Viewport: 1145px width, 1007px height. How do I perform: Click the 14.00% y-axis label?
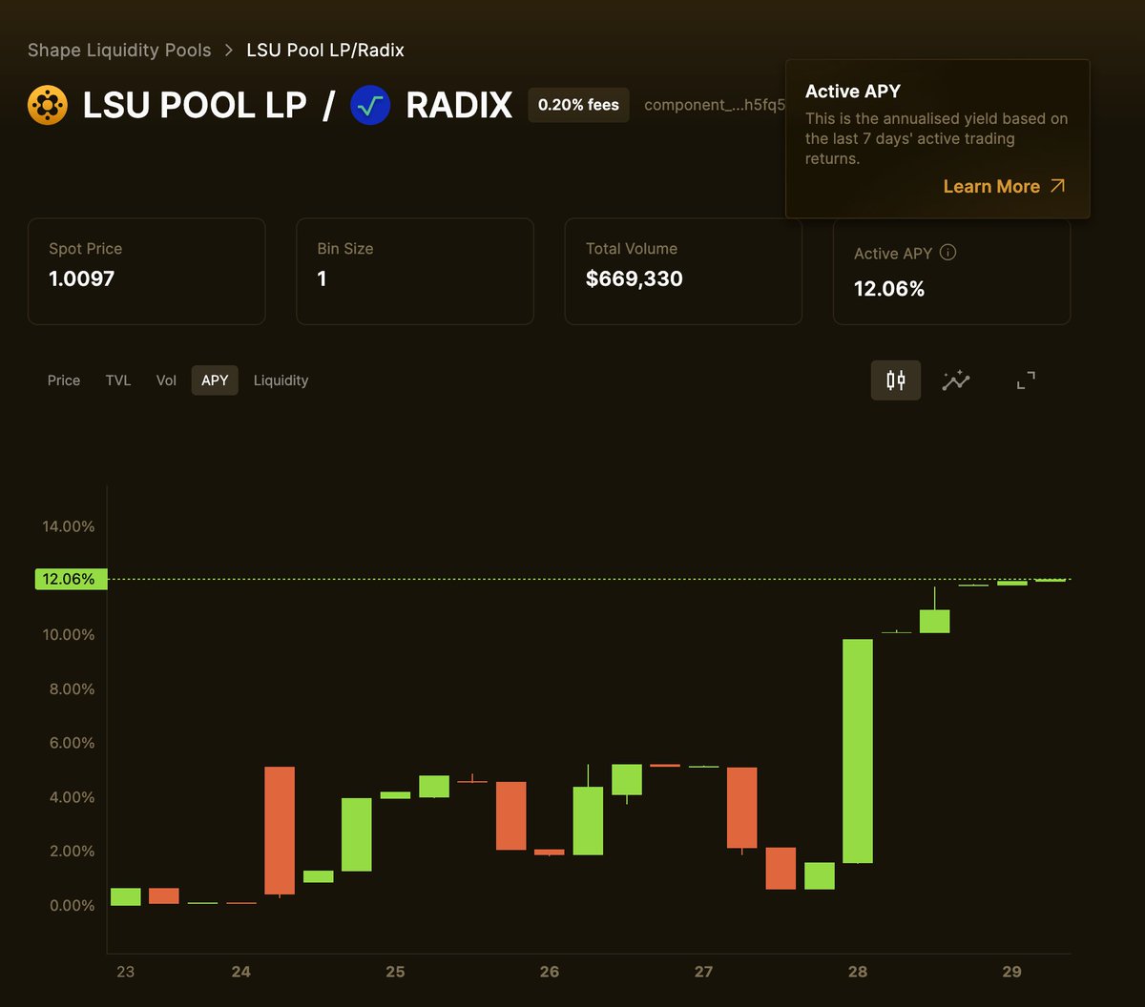tap(68, 526)
